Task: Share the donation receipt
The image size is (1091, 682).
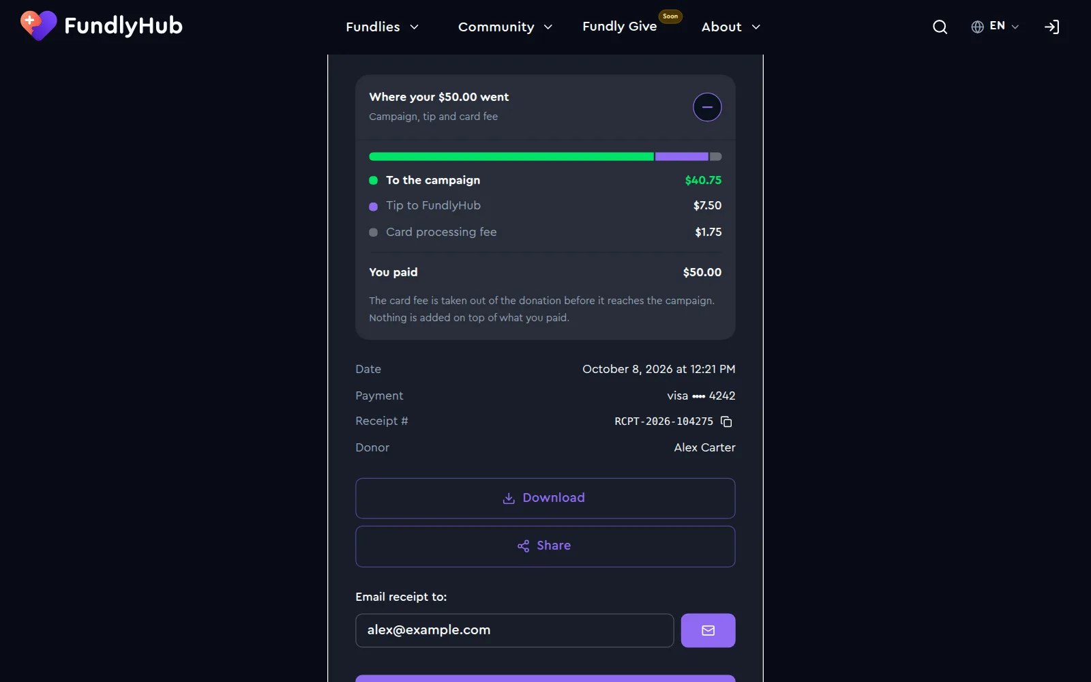Action: (545, 546)
